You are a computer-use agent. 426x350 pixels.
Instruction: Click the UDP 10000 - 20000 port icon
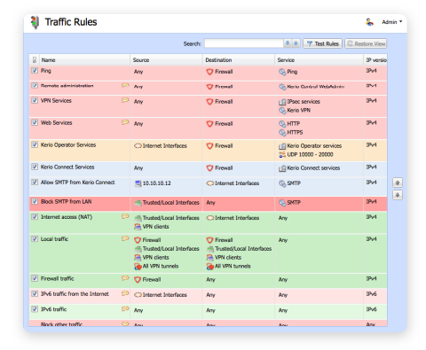pos(282,154)
